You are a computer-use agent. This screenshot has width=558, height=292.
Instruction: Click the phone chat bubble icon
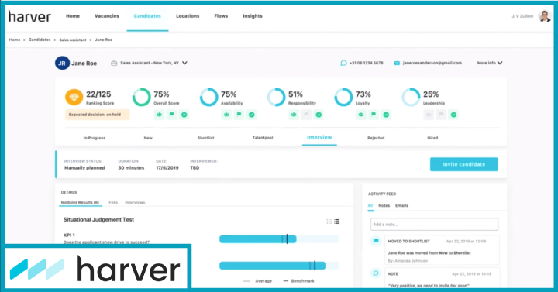[x=343, y=63]
